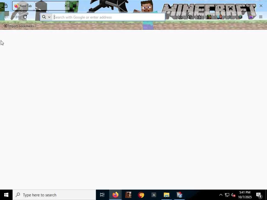The width and height of the screenshot is (267, 200).
Task: Open the Firefox hamburger application menu
Action: (x=261, y=17)
